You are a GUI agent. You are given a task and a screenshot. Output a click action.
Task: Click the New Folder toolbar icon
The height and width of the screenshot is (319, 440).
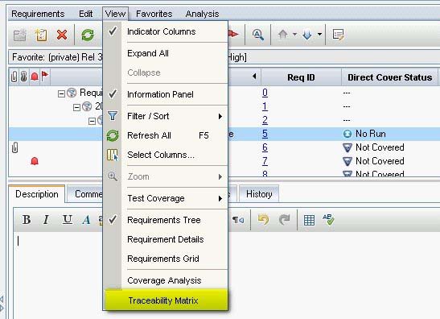19,35
